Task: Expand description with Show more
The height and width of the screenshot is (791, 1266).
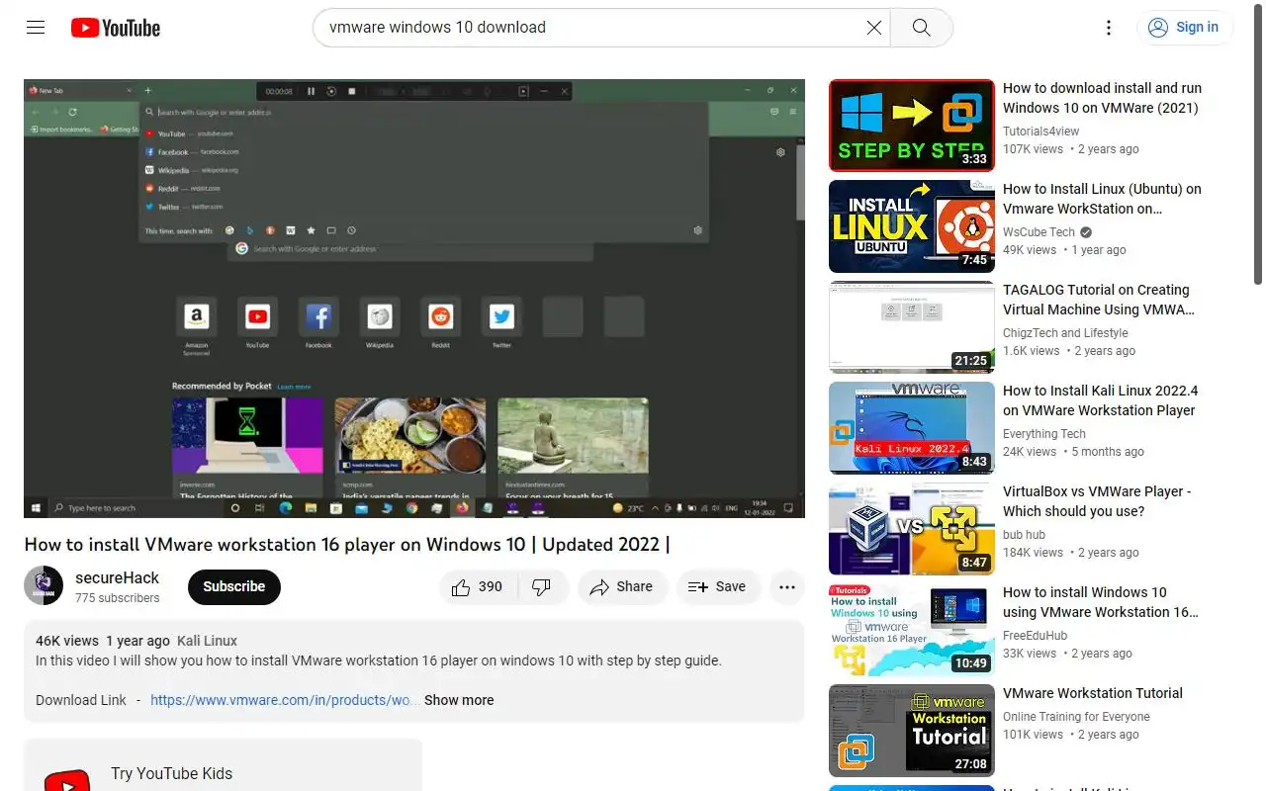Action: [x=459, y=700]
